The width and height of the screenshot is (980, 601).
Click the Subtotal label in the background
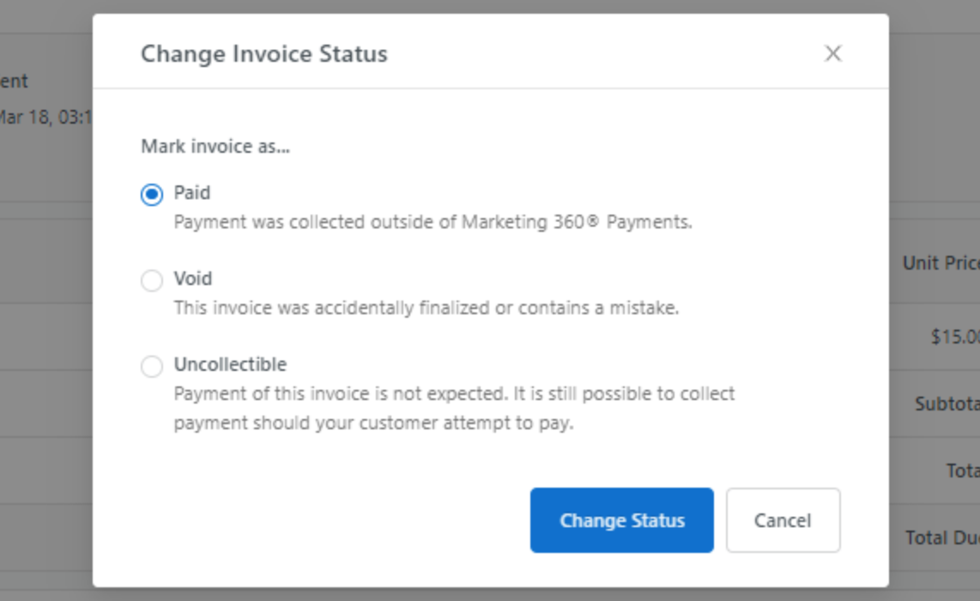(947, 404)
